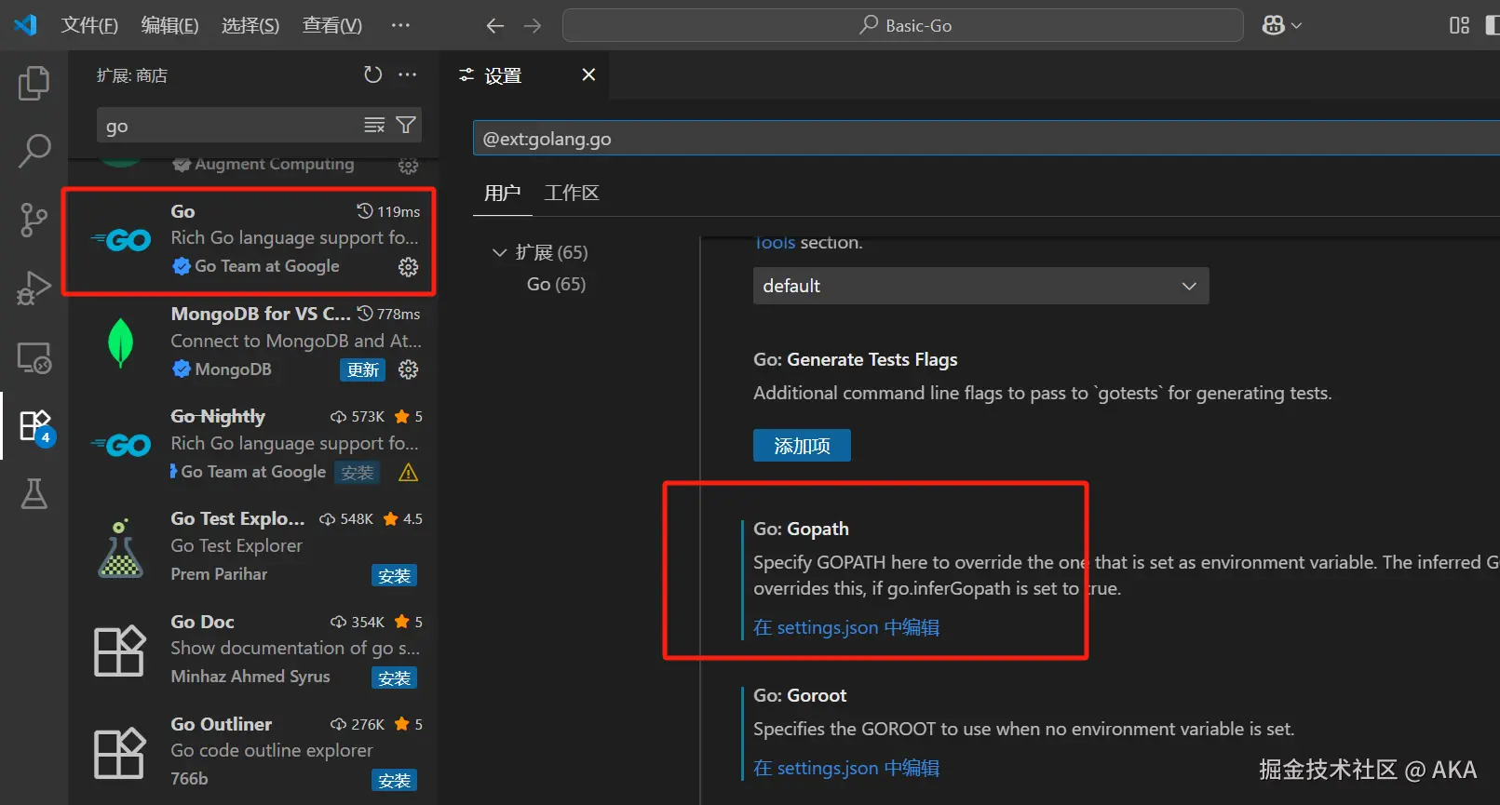Viewport: 1500px width, 805px height.
Task: Open the Tools section link
Action: (775, 242)
